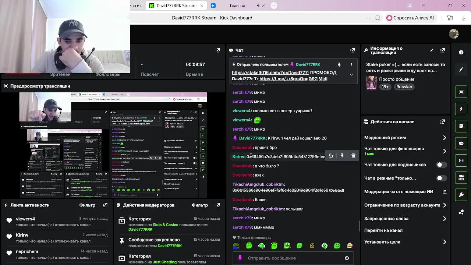Click Перейти на канал
471x265 pixels.
[383, 230]
